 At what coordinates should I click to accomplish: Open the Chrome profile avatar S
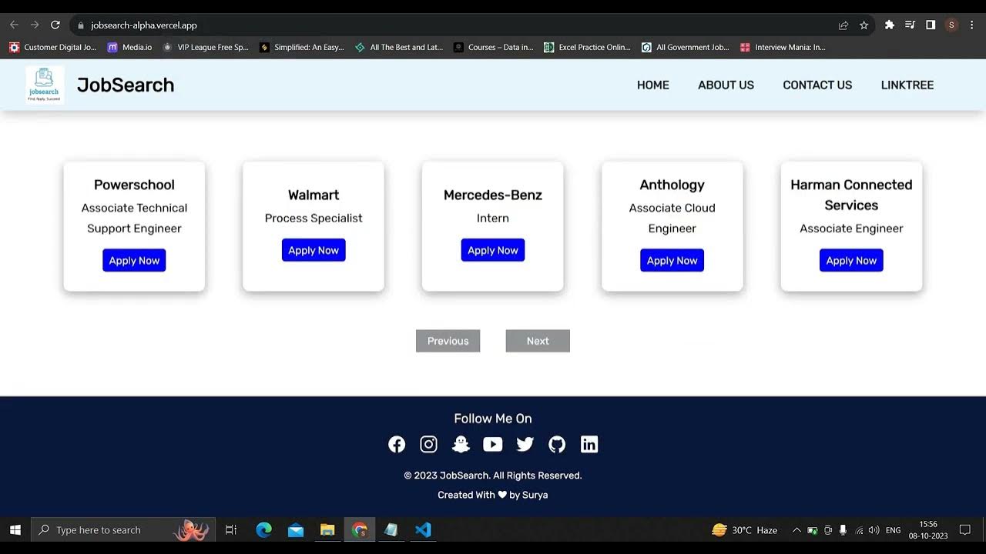pyautogui.click(x=951, y=25)
